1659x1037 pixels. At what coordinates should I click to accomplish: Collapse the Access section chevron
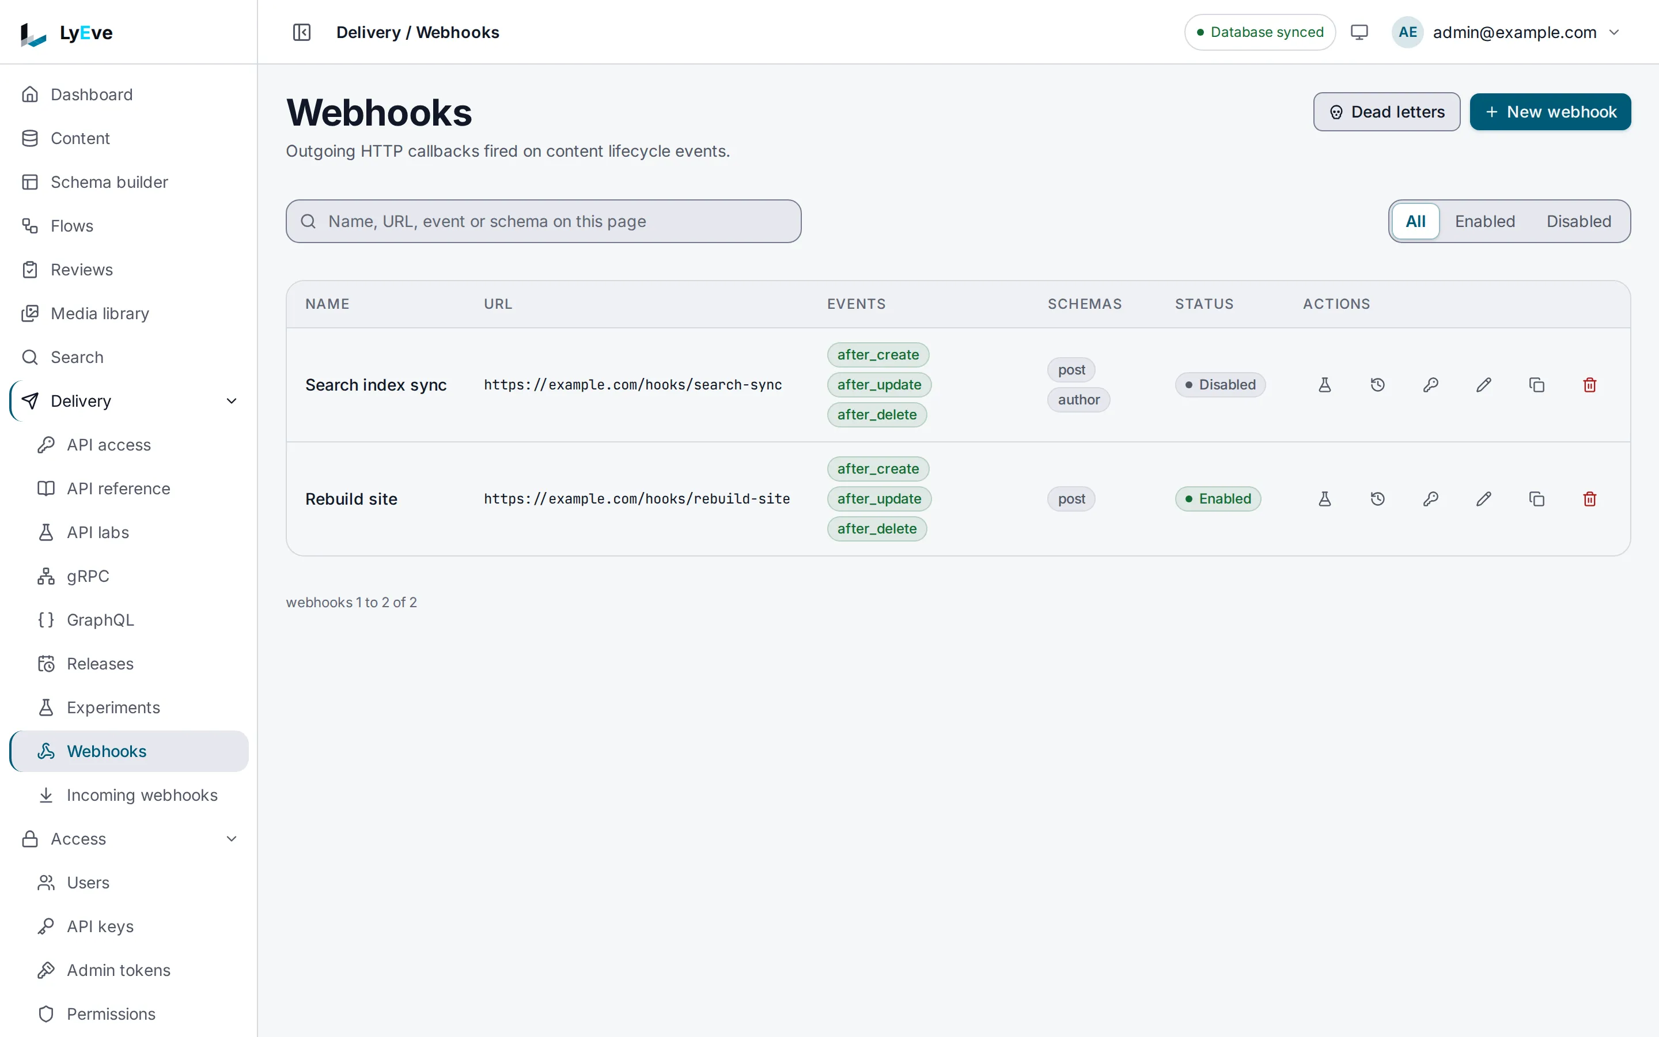pos(232,839)
